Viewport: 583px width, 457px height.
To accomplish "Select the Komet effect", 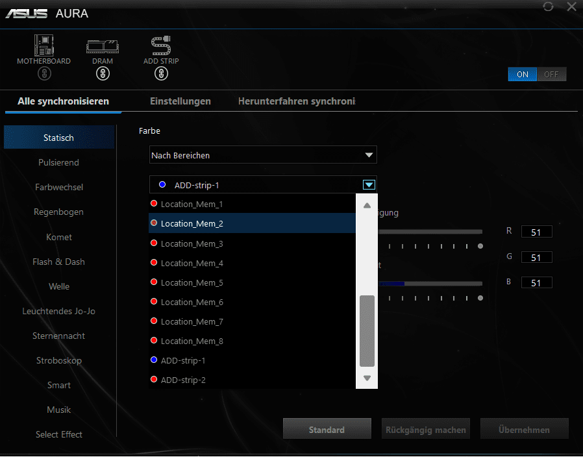I will click(x=58, y=237).
